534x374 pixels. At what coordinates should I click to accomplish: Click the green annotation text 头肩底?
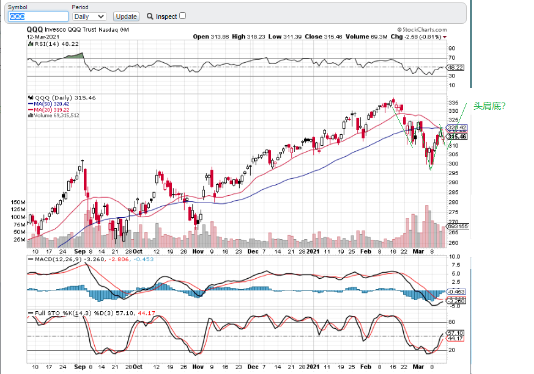click(x=490, y=106)
